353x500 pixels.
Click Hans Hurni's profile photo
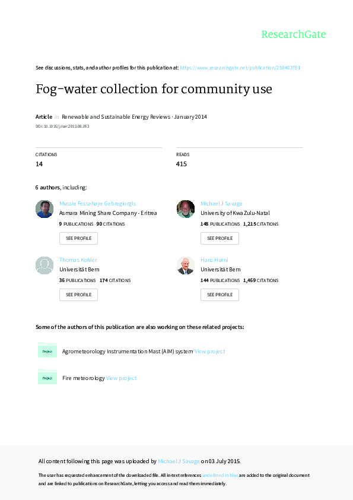coord(186,265)
